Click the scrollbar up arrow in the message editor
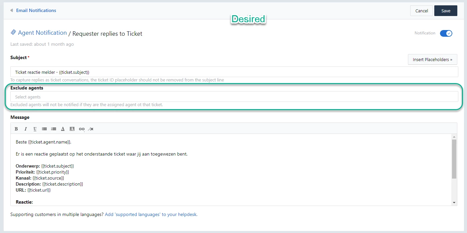467x233 pixels. (454, 137)
